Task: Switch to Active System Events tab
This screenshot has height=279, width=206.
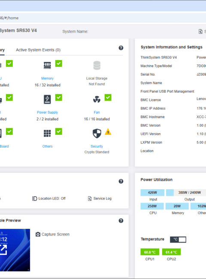Action: (x=38, y=50)
